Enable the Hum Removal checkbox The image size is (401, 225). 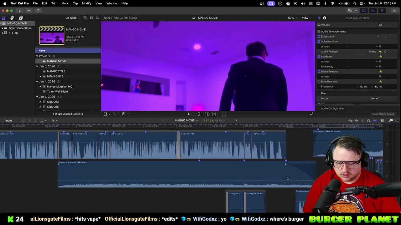coord(319,82)
